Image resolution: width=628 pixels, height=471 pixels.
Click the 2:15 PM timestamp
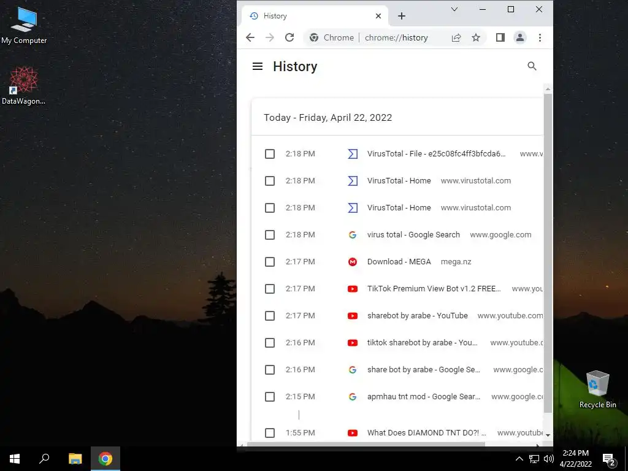tap(300, 397)
